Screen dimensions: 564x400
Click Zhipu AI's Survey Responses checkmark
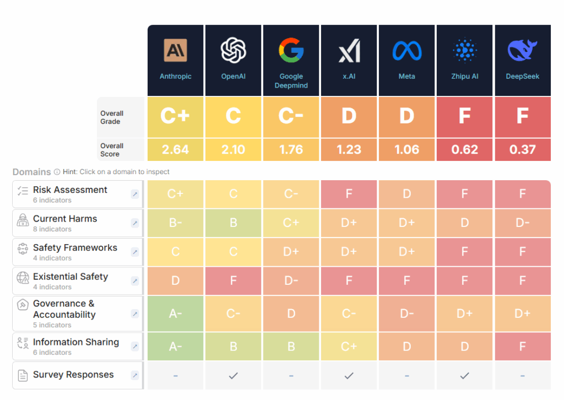click(465, 375)
